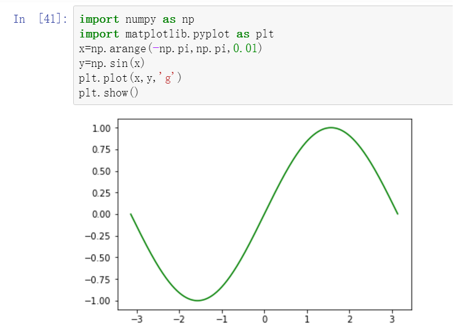Click the 0.01 step value in arange
Image resolution: width=457 pixels, height=336 pixels.
tap(245, 49)
